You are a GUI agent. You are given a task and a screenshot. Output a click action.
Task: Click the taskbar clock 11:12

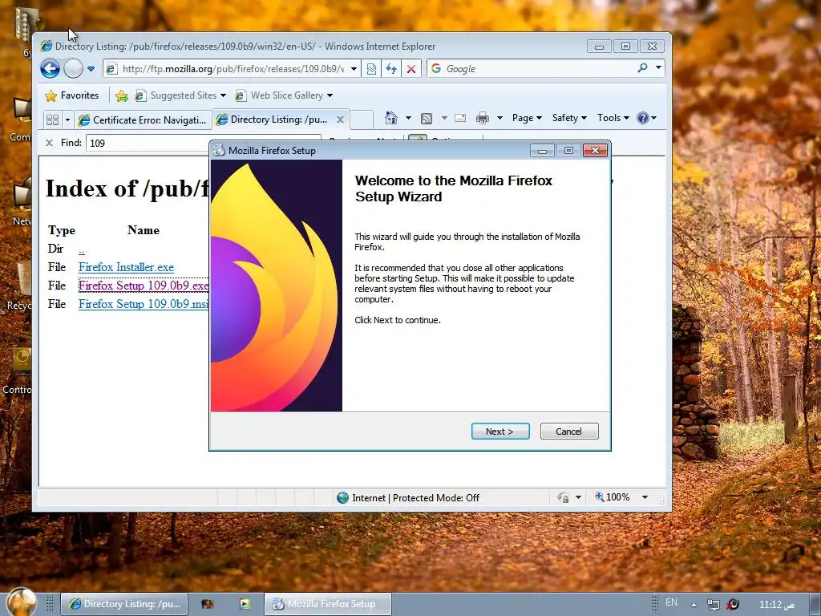point(777,605)
